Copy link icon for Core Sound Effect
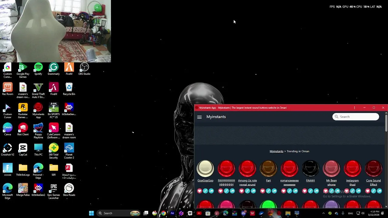 point(373,191)
